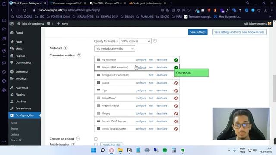Deactivate ewww cloud converter
This screenshot has height=155, width=276.
[x=162, y=129]
